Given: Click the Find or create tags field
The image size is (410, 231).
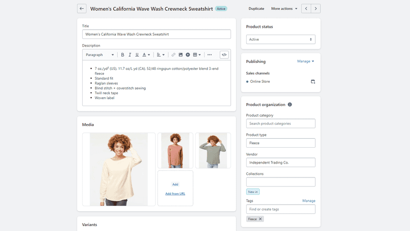Looking at the screenshot, I should (x=281, y=209).
